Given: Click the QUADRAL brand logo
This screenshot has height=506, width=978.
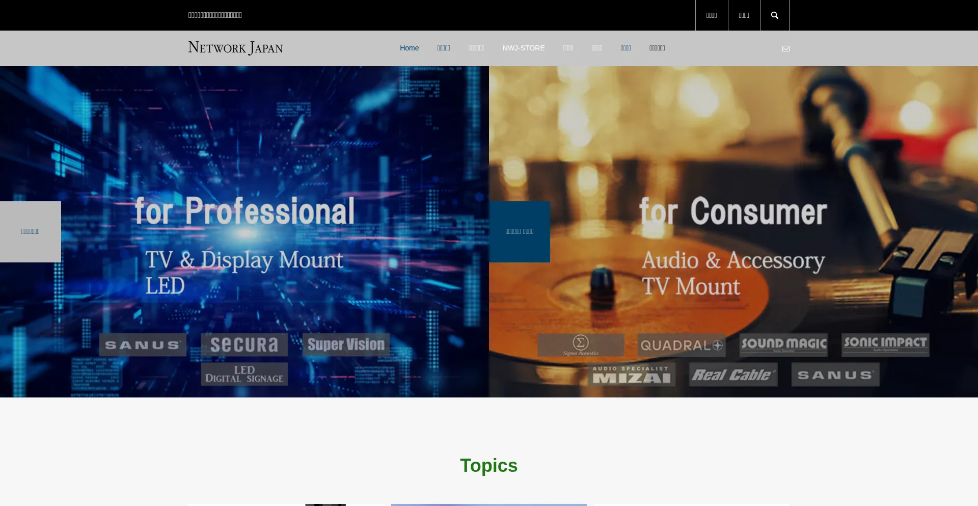Looking at the screenshot, I should click(682, 345).
